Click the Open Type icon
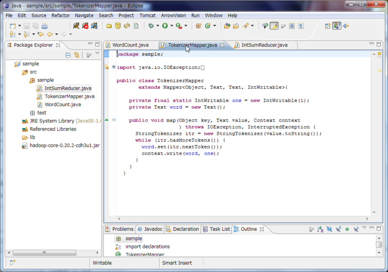 pos(227,26)
